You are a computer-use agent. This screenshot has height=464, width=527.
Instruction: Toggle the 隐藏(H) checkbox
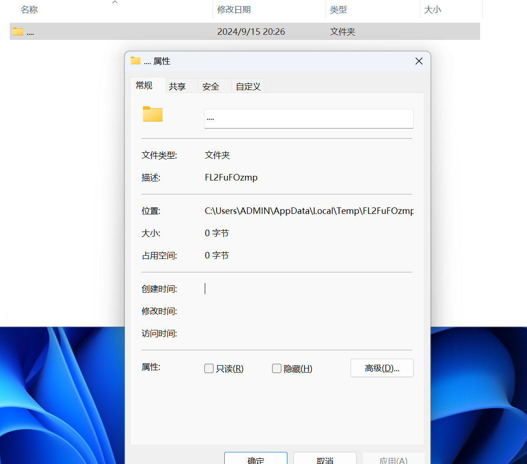277,368
